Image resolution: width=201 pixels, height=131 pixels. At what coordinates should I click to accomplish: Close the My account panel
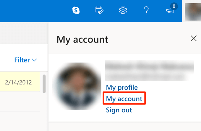point(194,38)
